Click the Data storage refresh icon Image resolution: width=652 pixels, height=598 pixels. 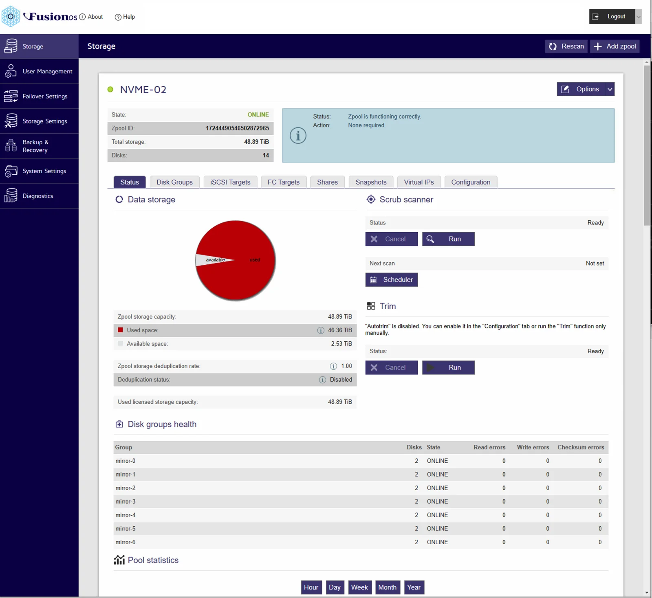click(119, 200)
